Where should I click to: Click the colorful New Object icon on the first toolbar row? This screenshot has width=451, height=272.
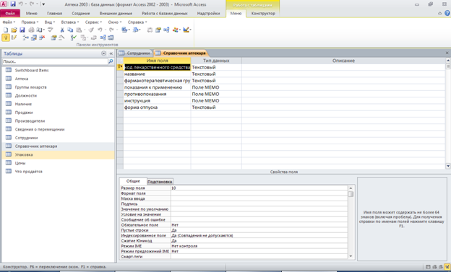pyautogui.click(x=175, y=30)
